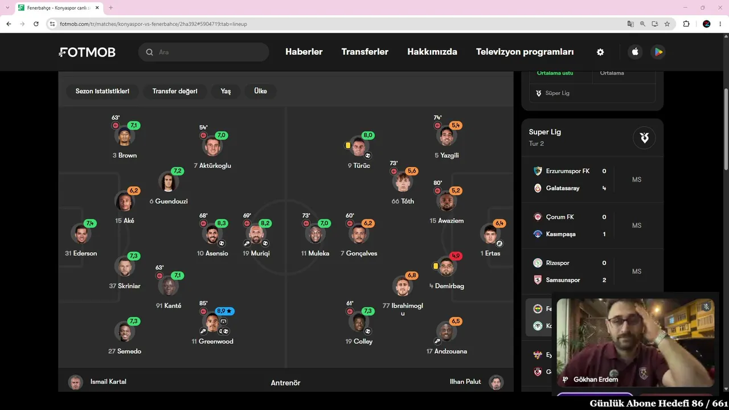View site information icon beside URL
729x410 pixels.
[52, 24]
